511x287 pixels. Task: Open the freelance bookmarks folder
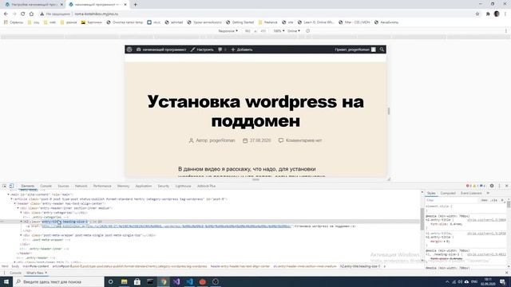coord(268,22)
